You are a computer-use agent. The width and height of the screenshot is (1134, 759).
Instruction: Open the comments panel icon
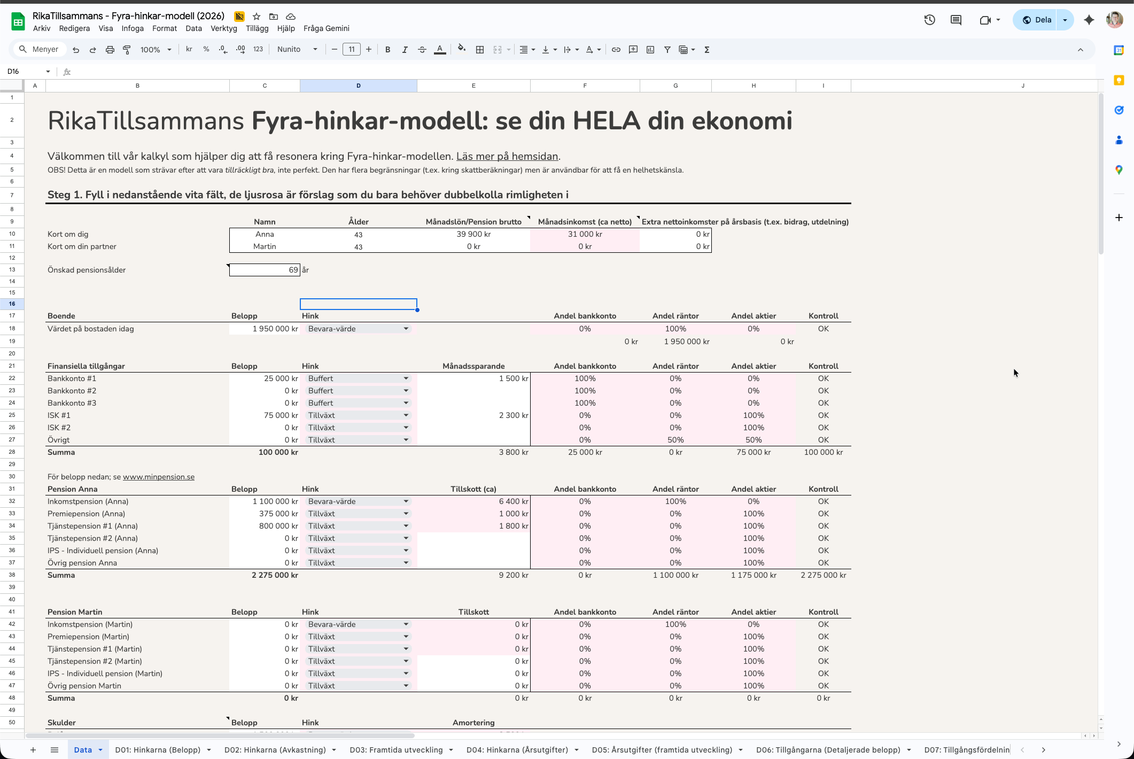pyautogui.click(x=956, y=20)
